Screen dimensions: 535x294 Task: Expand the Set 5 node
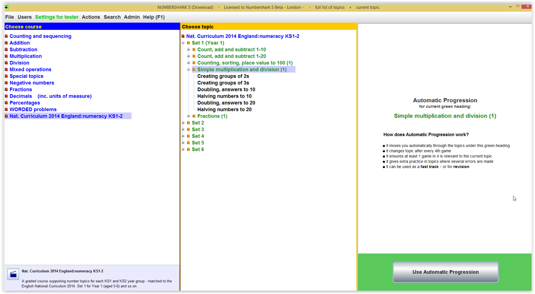point(183,143)
